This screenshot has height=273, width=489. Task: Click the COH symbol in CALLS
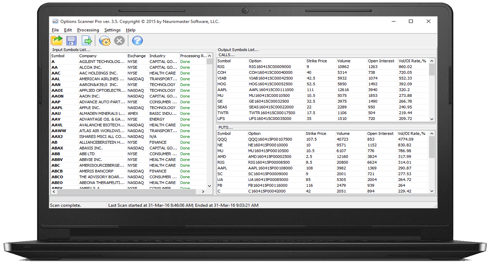tap(222, 73)
